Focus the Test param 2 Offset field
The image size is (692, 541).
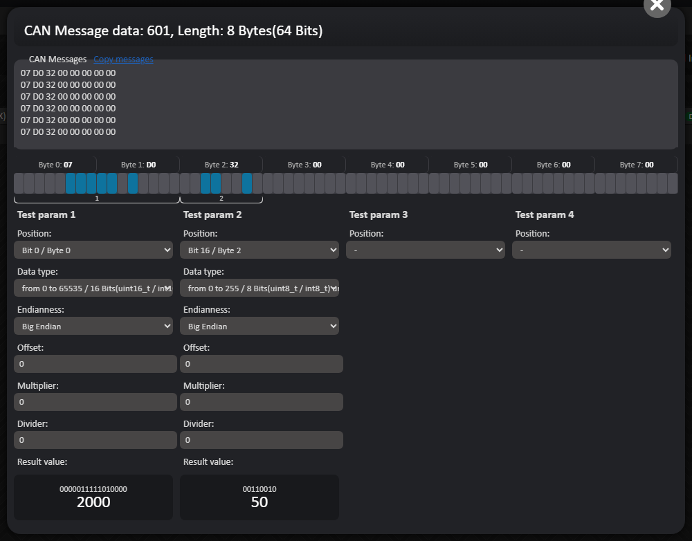(262, 364)
